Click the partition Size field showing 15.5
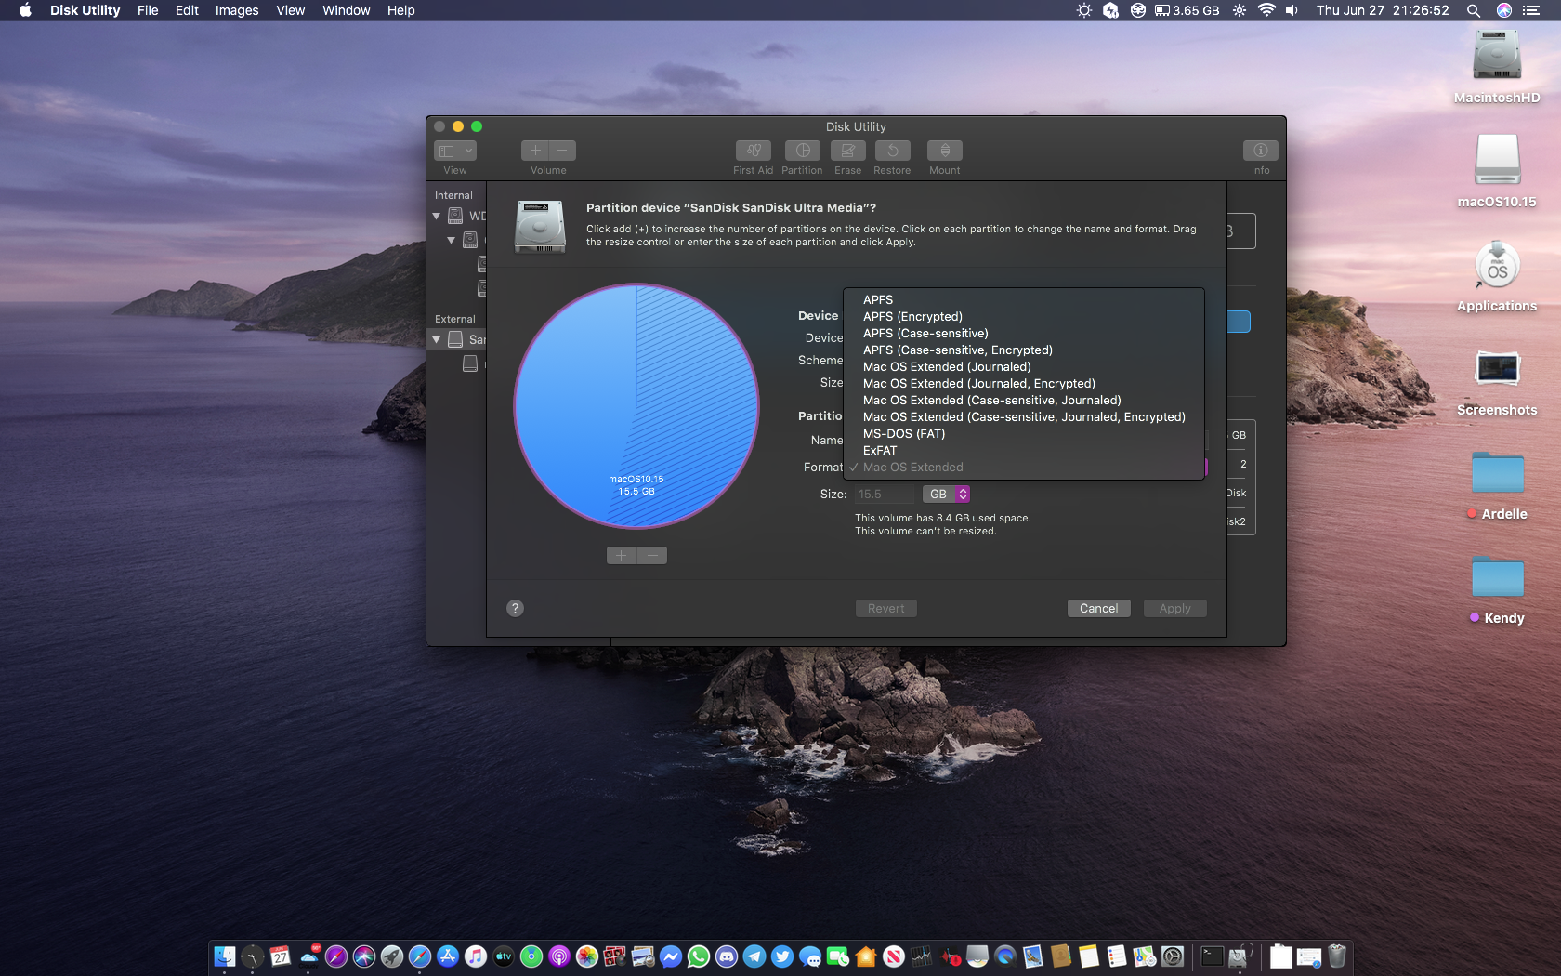The width and height of the screenshot is (1561, 976). pyautogui.click(x=885, y=495)
